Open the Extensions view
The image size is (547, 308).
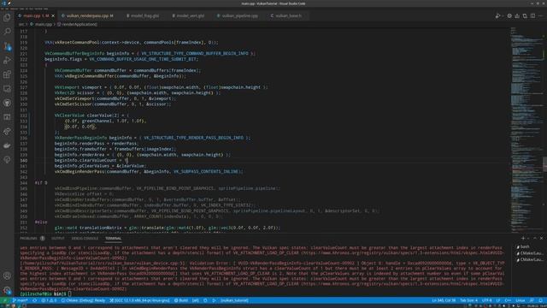click(x=7, y=74)
